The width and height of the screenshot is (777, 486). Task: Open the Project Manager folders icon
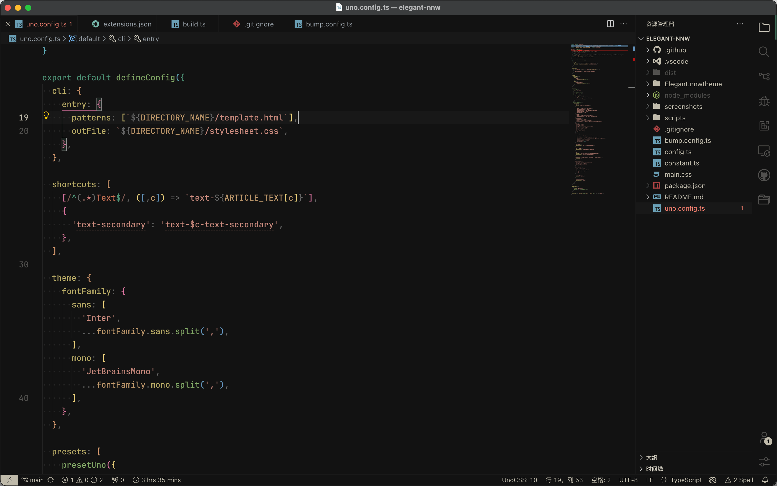pos(764,200)
